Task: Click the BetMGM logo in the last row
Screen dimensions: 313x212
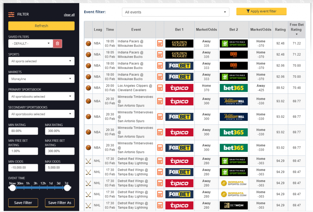Action: point(234,205)
